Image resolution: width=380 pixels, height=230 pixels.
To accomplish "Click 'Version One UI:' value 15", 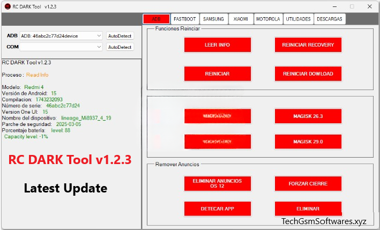I will click(x=46, y=112).
